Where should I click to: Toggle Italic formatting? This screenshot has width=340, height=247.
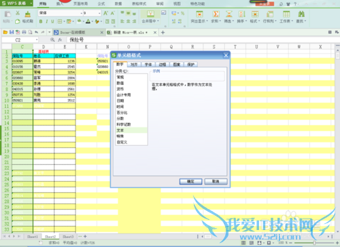(47, 21)
